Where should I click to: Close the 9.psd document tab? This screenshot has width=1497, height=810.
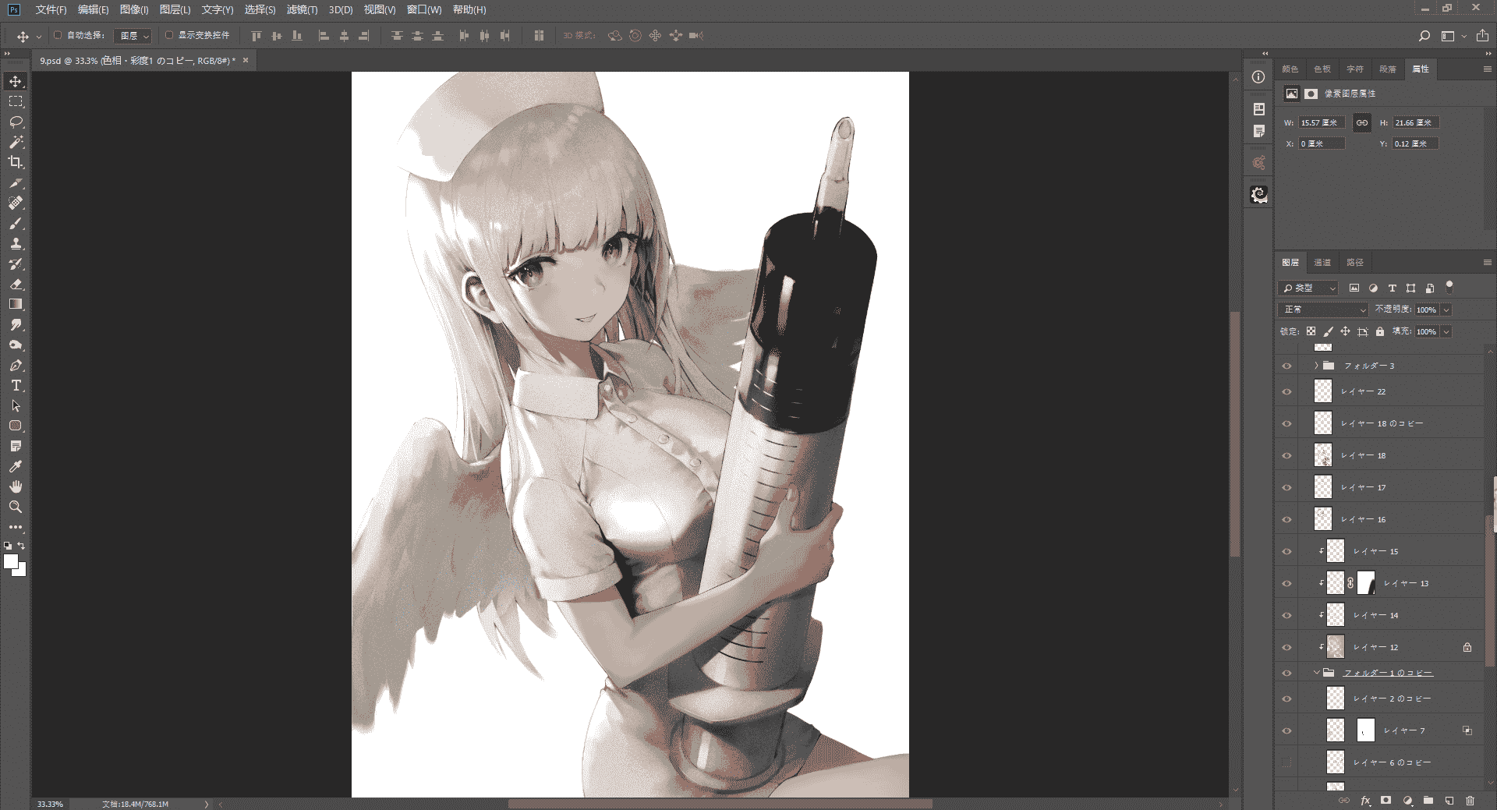point(245,60)
